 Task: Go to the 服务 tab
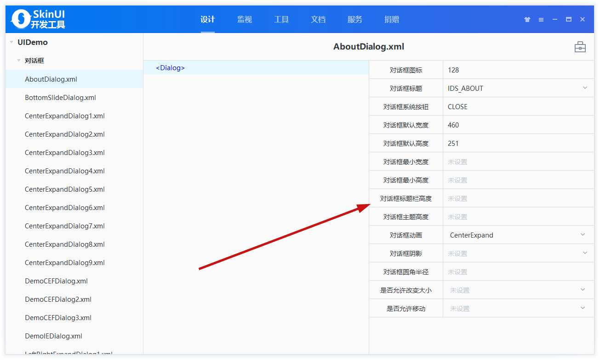355,19
